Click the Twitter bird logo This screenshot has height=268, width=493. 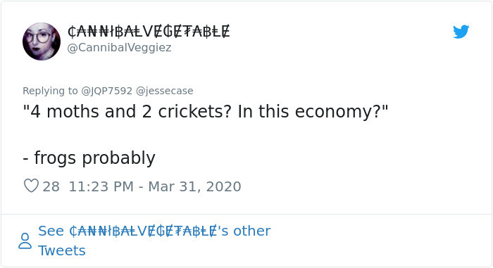[x=461, y=32]
